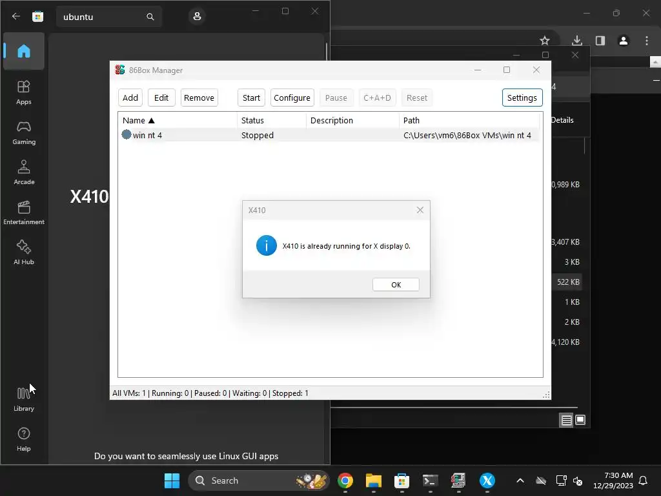This screenshot has width=661, height=496.
Task: Go back in Microsoft Store
Action: pos(16,16)
